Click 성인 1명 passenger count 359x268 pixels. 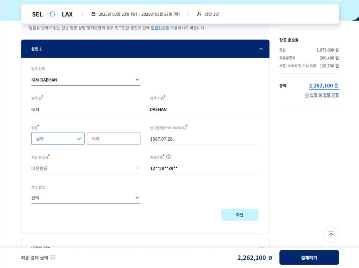(212, 14)
